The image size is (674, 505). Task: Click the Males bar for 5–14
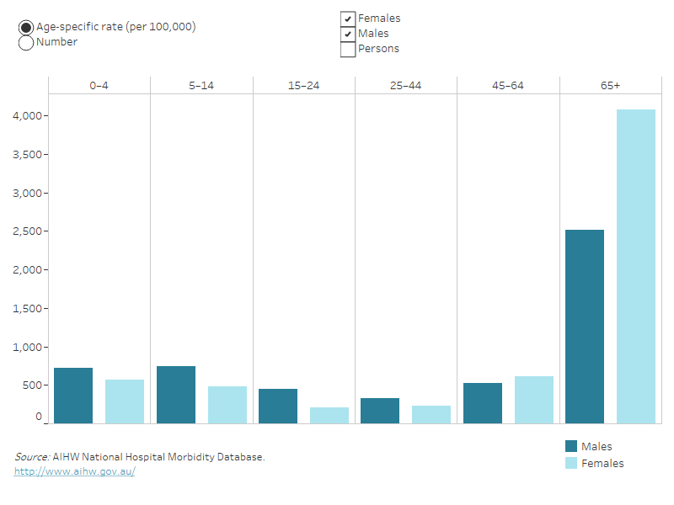(175, 395)
